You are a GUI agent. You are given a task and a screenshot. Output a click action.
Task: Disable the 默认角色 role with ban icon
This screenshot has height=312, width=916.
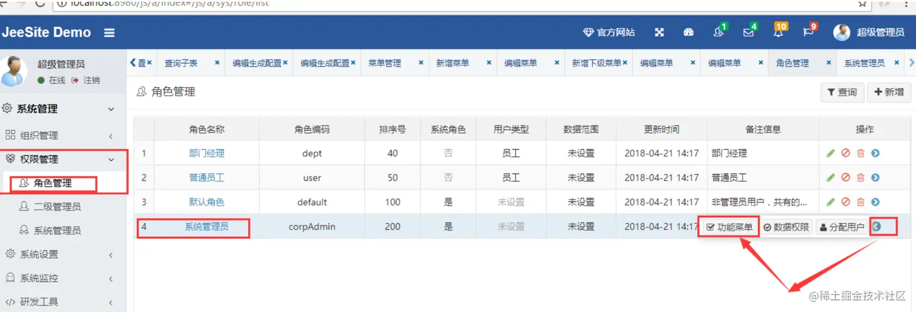pyautogui.click(x=846, y=202)
